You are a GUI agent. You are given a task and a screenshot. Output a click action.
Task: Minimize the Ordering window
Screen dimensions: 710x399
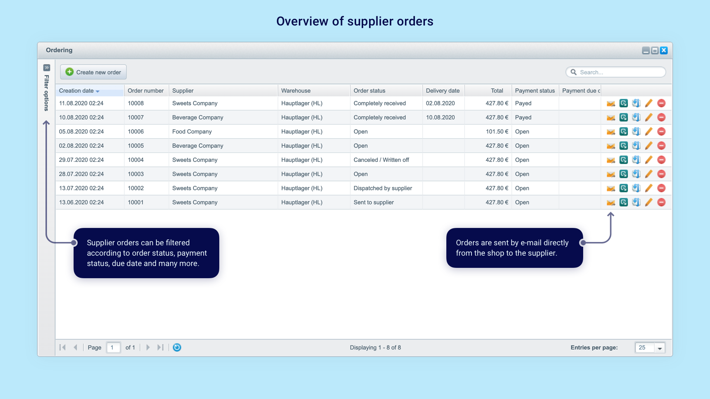tap(646, 51)
